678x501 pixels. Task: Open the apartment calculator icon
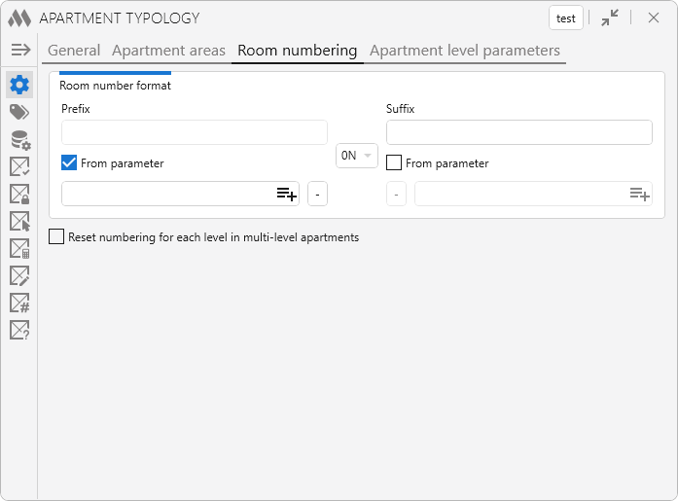point(19,248)
